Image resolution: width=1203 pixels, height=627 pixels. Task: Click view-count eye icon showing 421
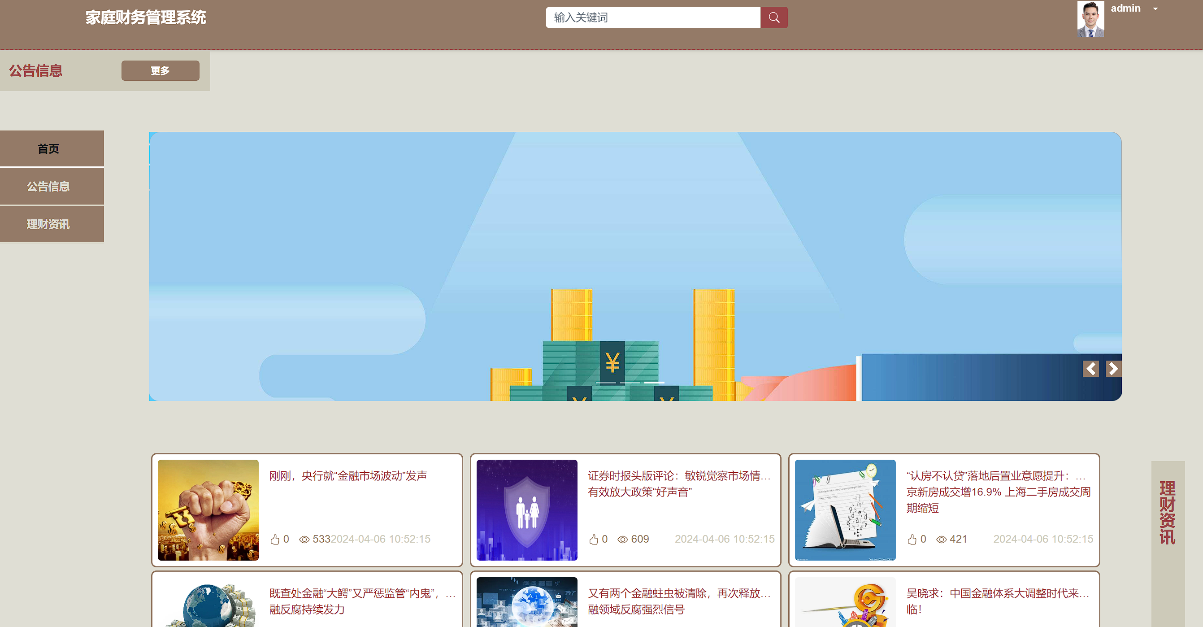point(941,539)
